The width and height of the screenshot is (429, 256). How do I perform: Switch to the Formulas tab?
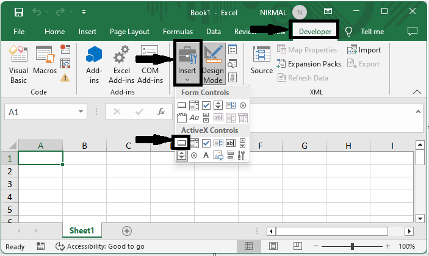178,32
